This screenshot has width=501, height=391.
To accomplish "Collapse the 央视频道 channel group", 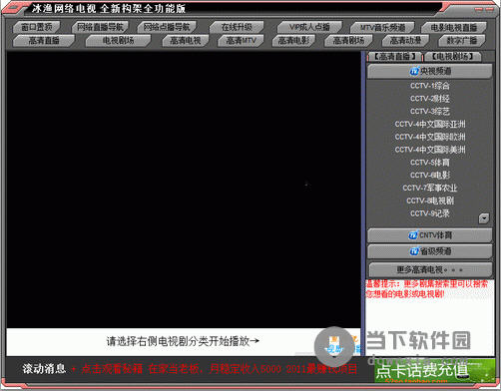I will coord(430,71).
